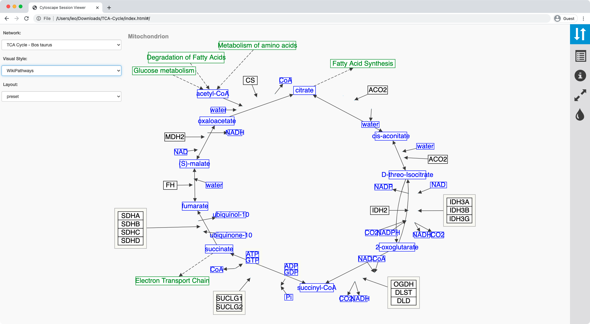Select the citrate node
Viewport: 590px width, 324px height.
(304, 90)
